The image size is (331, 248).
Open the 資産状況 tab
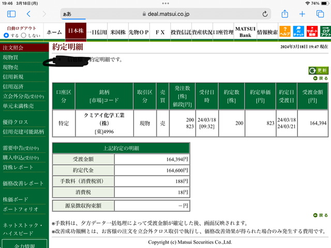coord(202,32)
